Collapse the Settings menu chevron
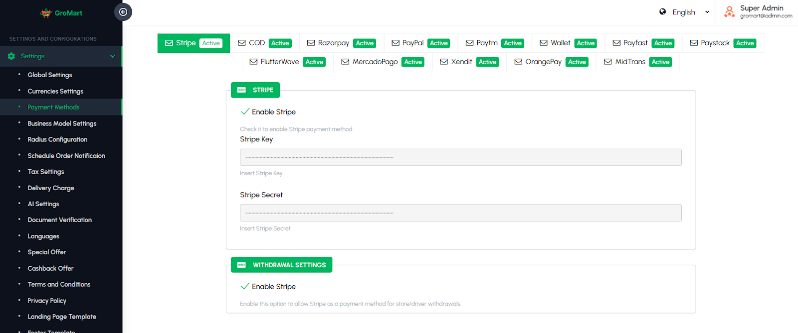This screenshot has height=333, width=798. (x=113, y=56)
